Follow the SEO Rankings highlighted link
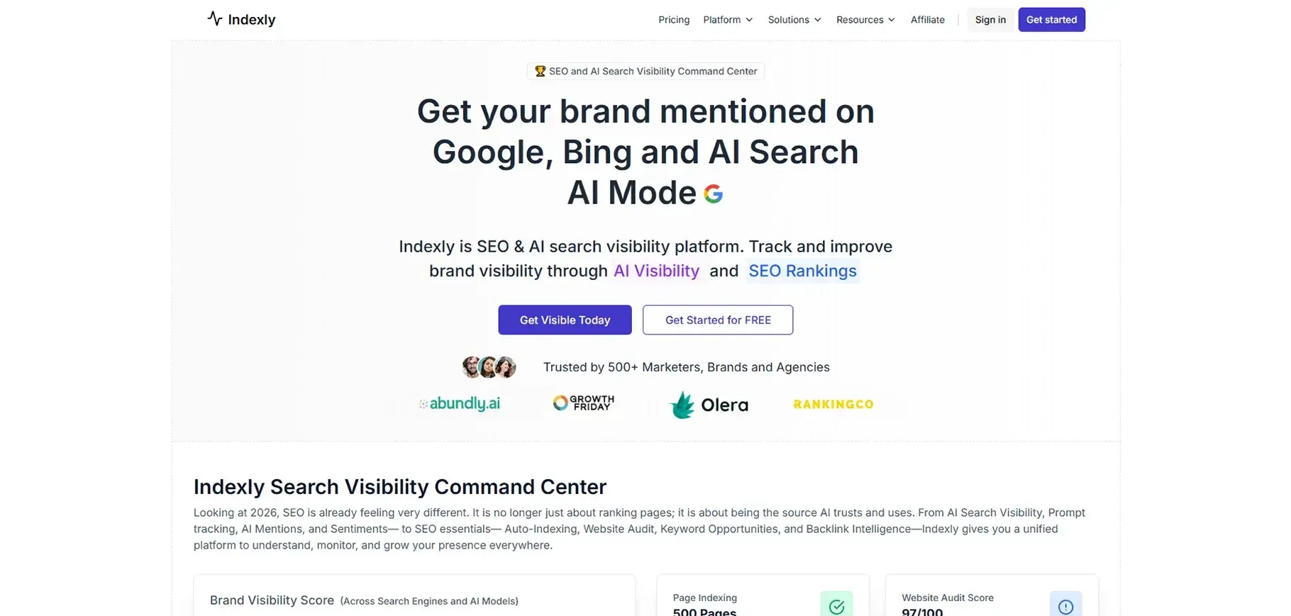The width and height of the screenshot is (1291, 616). click(802, 271)
